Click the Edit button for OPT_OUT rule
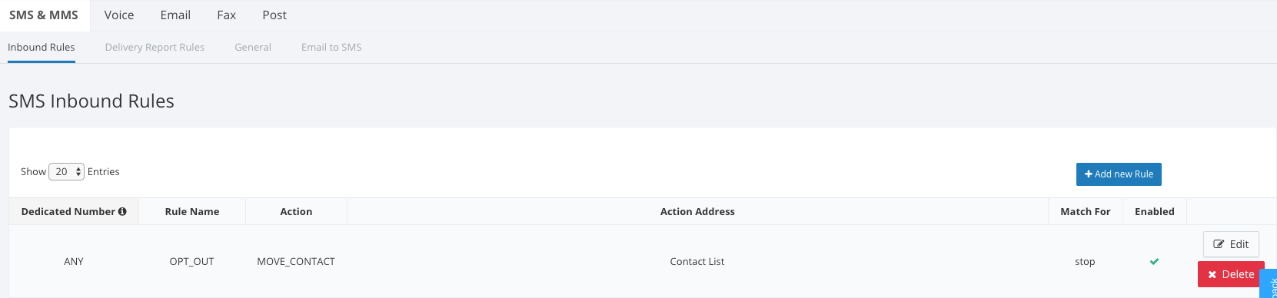 point(1231,244)
